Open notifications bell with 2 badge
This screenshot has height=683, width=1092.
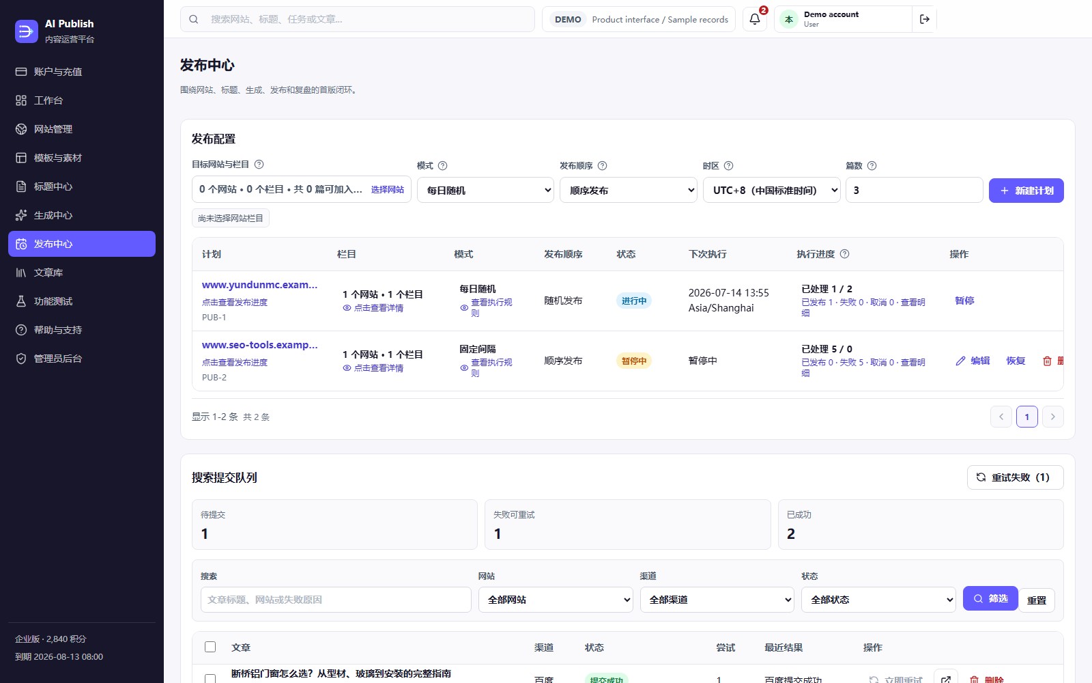click(x=755, y=19)
